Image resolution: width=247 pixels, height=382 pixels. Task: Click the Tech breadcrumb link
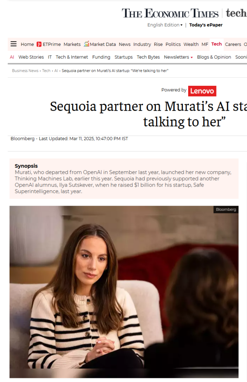[x=46, y=71]
